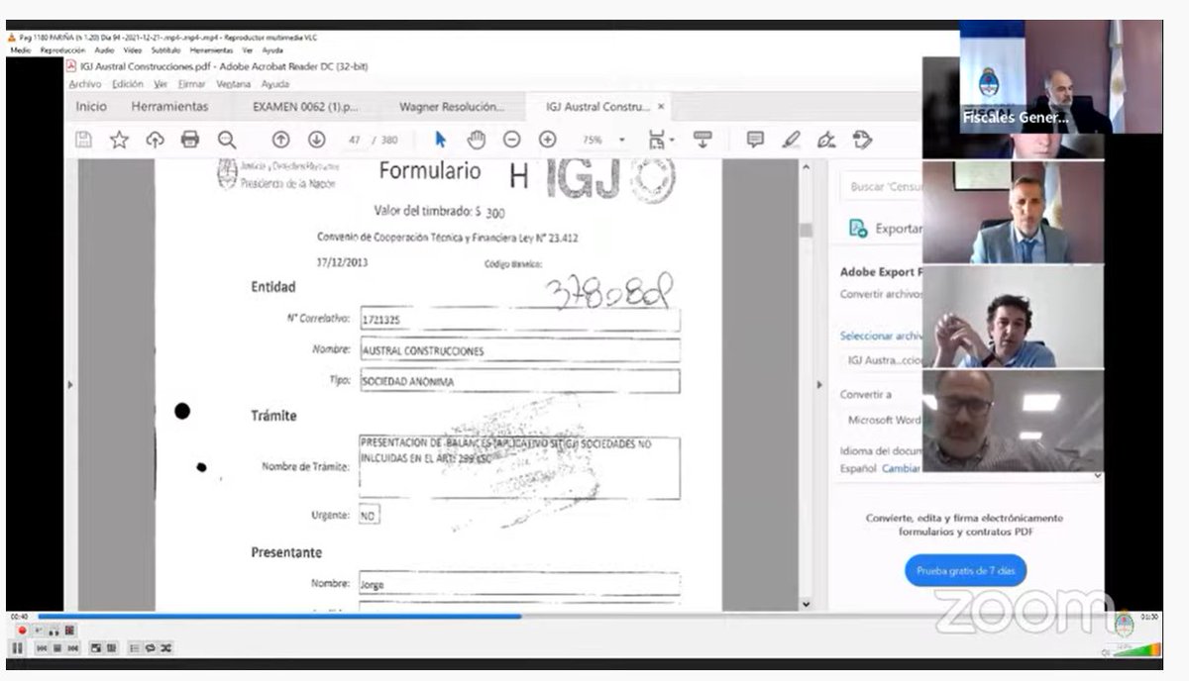1189x681 pixels.
Task: Toggle VLC fullscreen mode
Action: pyautogui.click(x=96, y=648)
